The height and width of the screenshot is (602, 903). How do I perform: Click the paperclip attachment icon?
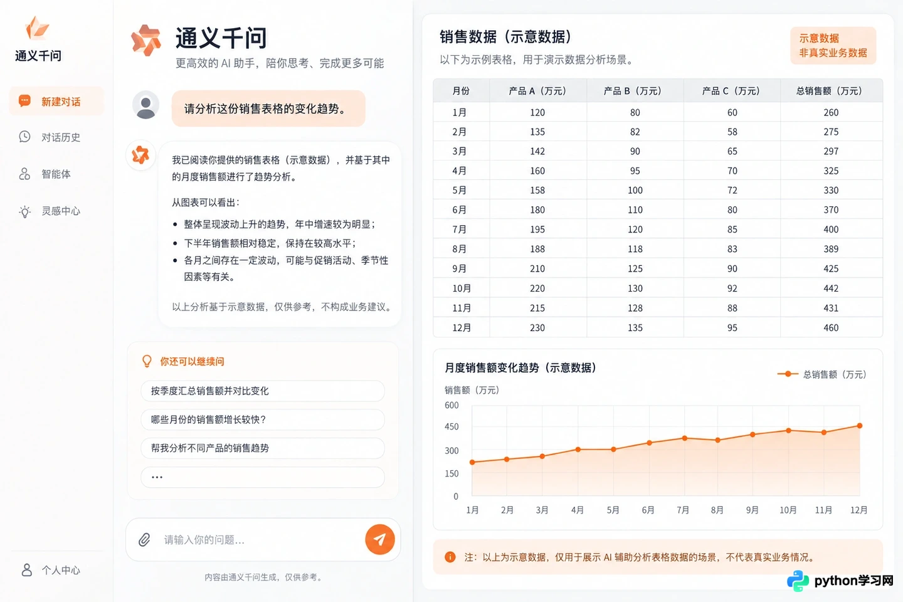144,540
